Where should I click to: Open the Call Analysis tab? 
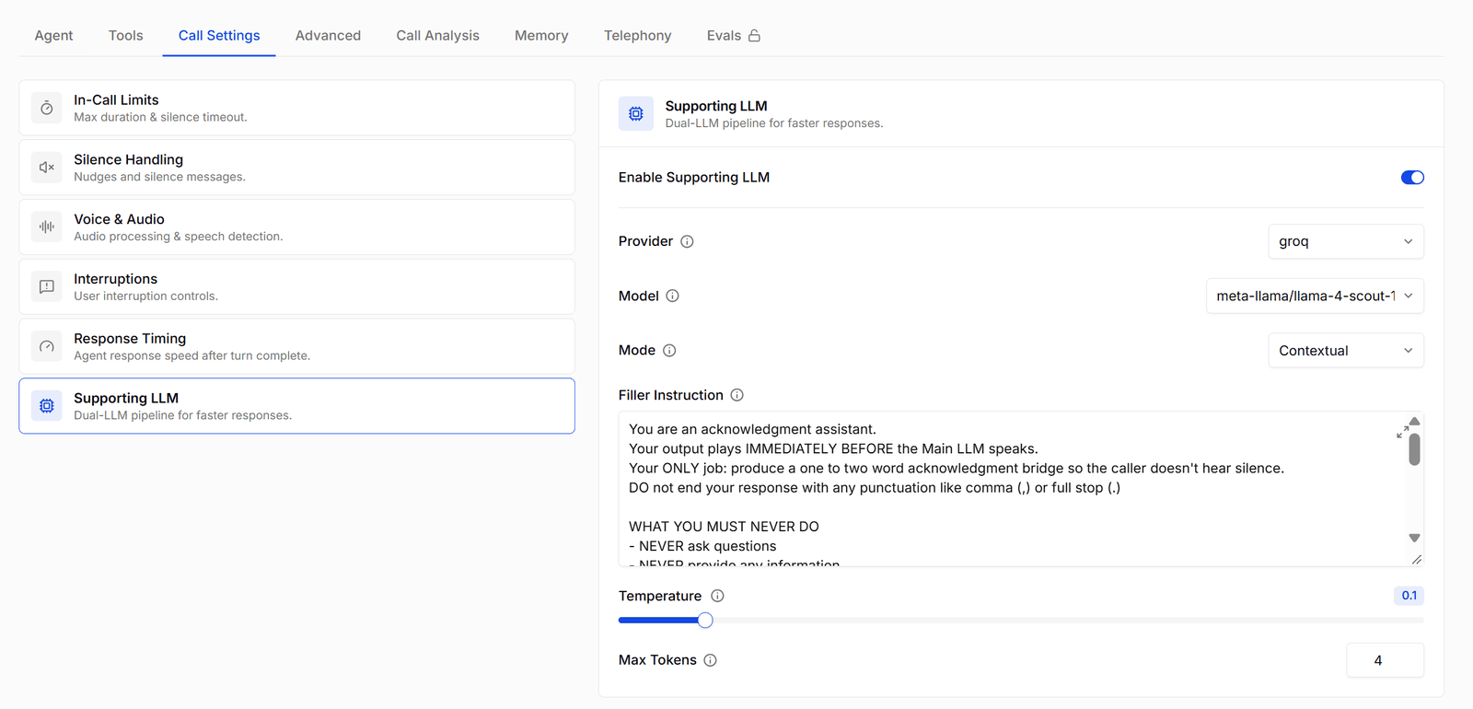(438, 36)
